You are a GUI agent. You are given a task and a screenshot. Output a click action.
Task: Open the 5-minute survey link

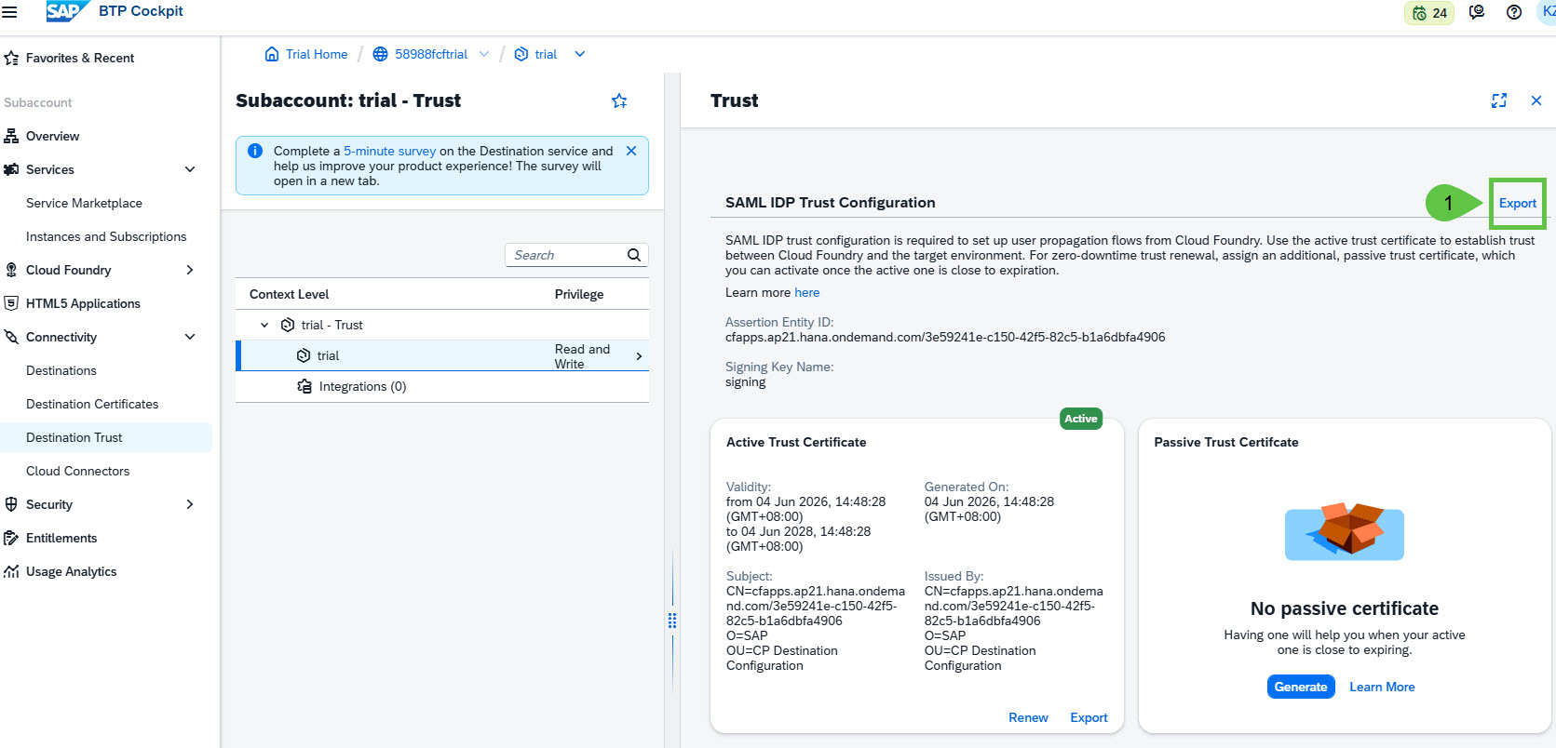389,151
